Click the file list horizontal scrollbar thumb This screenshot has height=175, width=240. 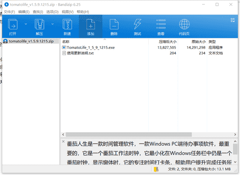(x=129, y=134)
